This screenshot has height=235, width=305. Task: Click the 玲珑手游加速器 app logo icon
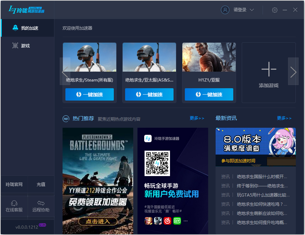[x=148, y=138]
